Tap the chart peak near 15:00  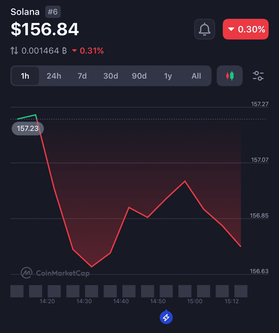coord(185,181)
